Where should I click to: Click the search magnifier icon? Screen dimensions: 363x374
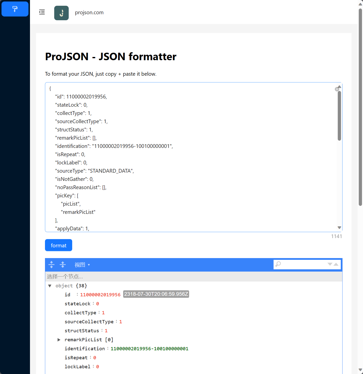[x=278, y=264]
